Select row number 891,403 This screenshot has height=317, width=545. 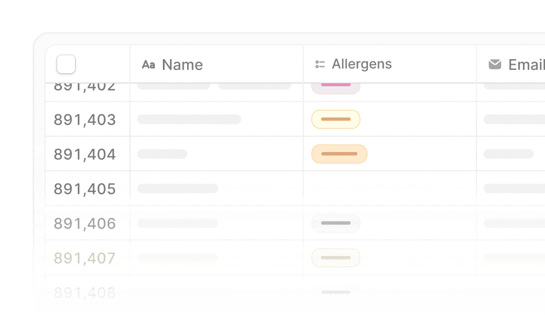click(x=85, y=119)
